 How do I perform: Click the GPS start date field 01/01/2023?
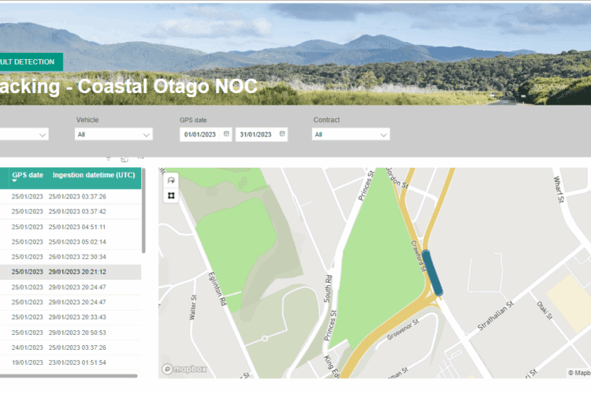click(x=200, y=135)
